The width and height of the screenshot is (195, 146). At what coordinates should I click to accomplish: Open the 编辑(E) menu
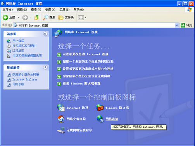[x=22, y=10]
